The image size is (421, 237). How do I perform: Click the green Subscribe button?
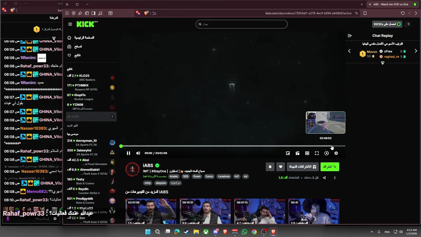330,167
